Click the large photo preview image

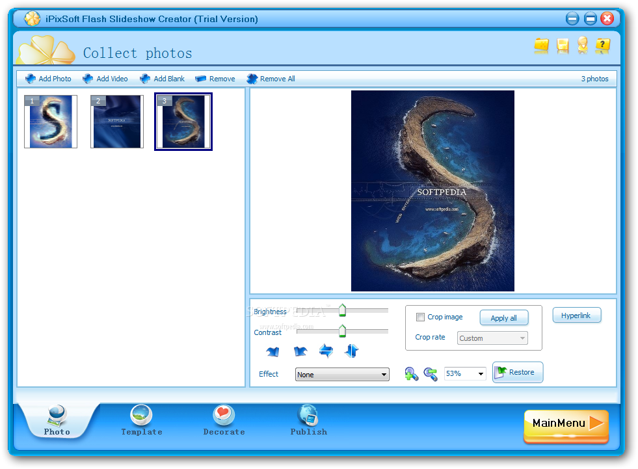pos(432,191)
